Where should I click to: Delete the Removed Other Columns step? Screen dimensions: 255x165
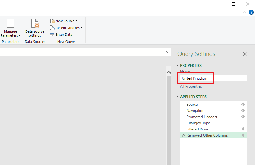click(x=183, y=135)
